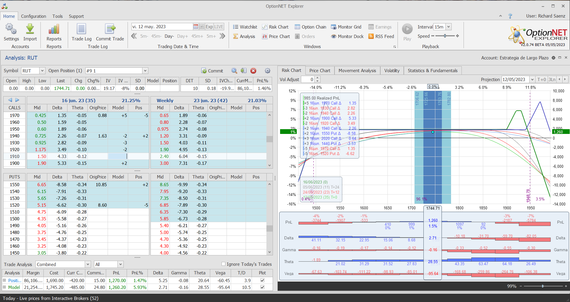This screenshot has width=570, height=302.
Task: Expand the Model row in analysis table
Action: point(4,287)
